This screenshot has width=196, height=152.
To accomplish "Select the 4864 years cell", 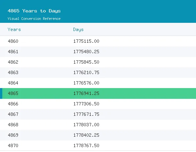I will tap(13, 83).
